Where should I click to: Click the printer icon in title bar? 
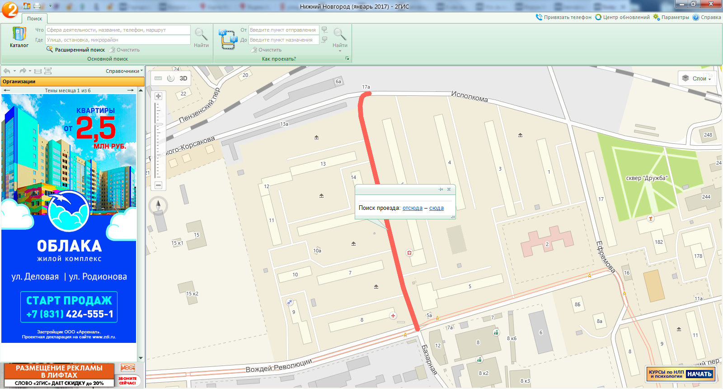tap(38, 6)
